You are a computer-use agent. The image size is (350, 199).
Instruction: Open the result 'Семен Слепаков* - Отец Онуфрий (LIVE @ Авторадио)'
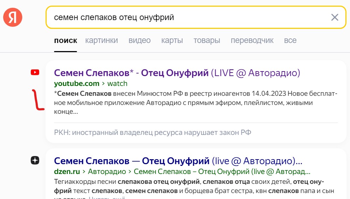177,73
